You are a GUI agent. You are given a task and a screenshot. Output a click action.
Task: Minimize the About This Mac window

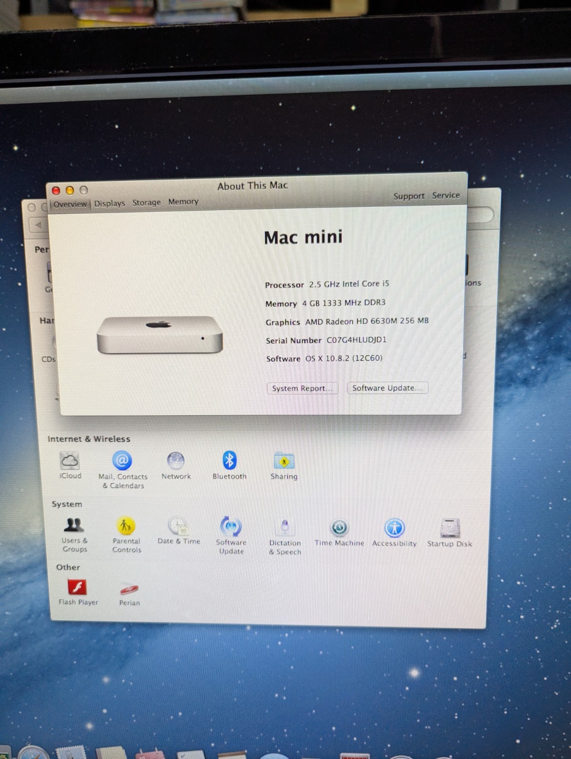[x=70, y=190]
